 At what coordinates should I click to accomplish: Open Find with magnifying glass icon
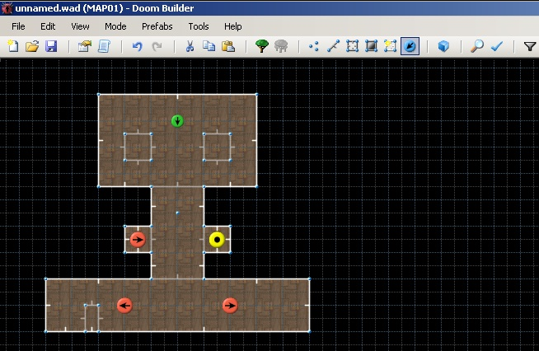477,45
